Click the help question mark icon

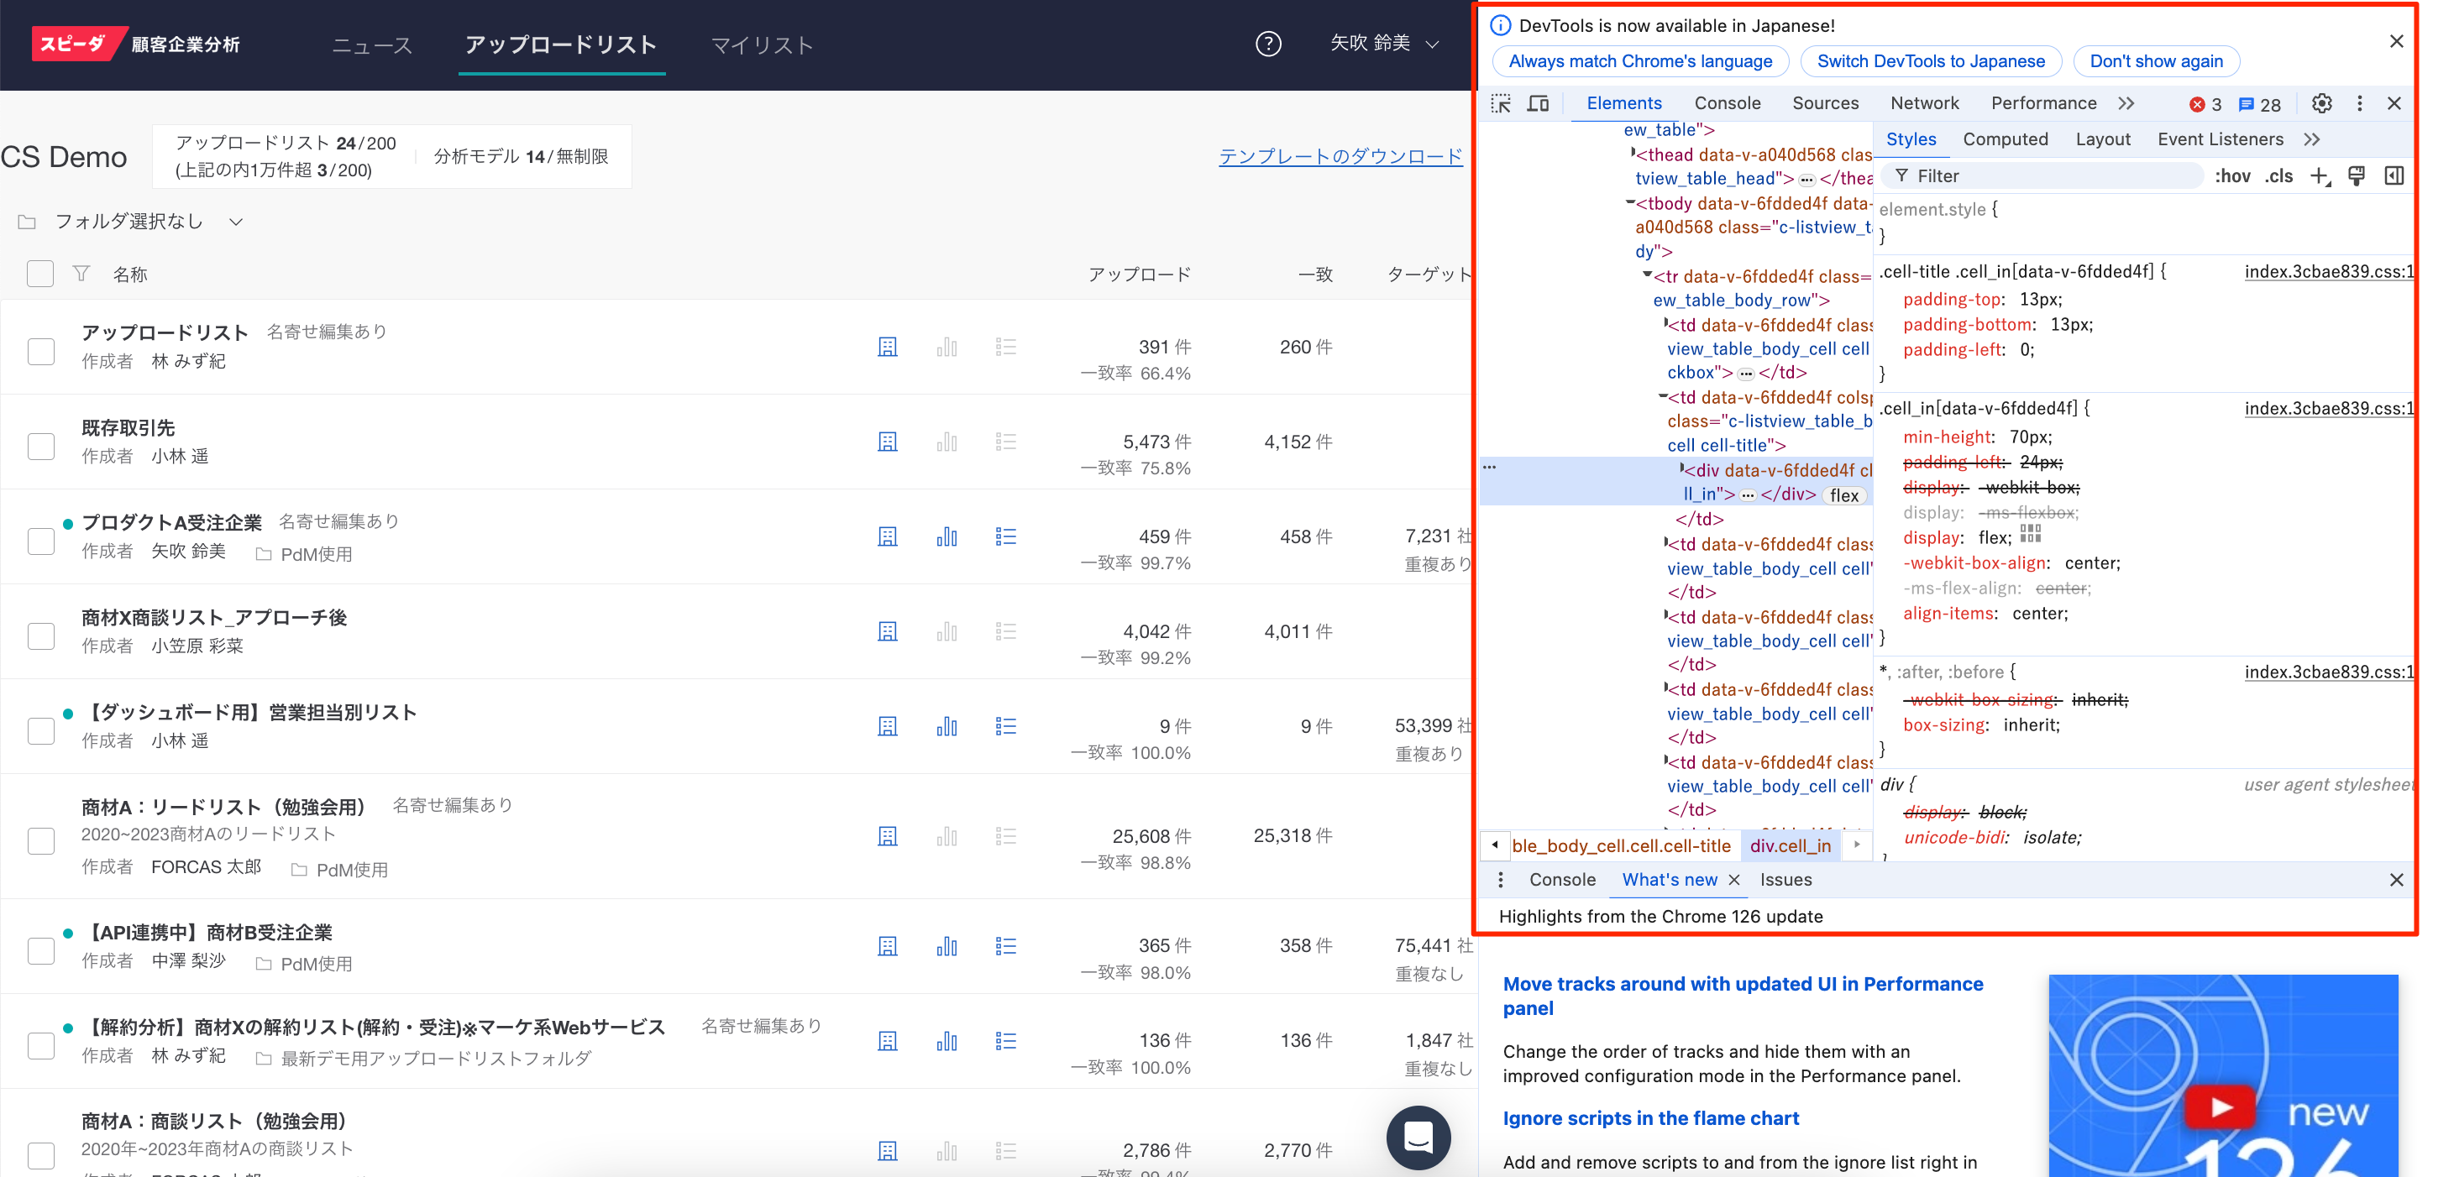(x=1267, y=44)
